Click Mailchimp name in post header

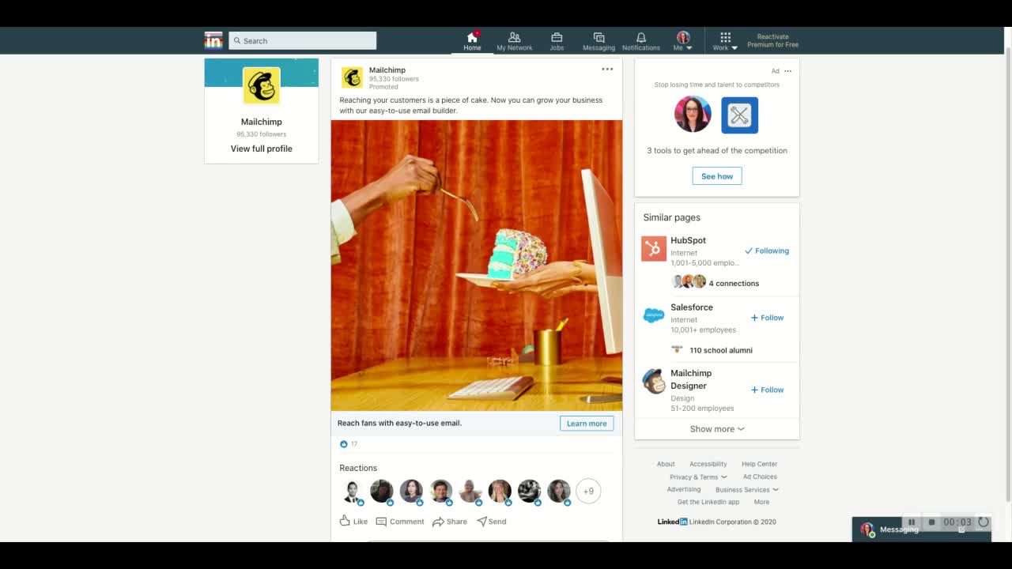tap(387, 70)
